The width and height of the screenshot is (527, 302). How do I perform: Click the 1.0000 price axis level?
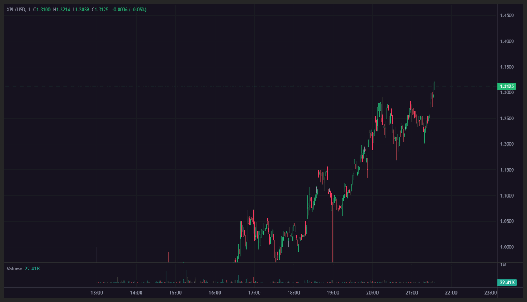point(506,248)
